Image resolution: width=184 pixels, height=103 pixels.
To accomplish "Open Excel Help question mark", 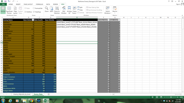I will (169, 1).
